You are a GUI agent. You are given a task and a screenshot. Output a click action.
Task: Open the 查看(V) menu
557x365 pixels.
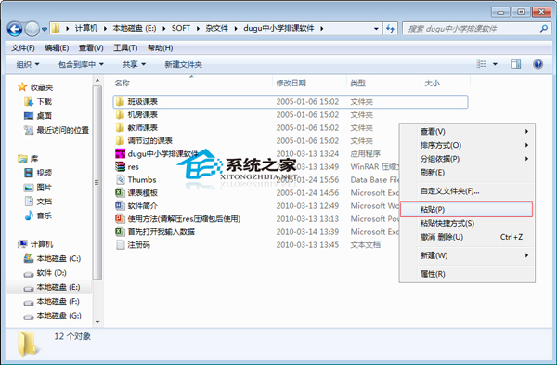point(91,48)
